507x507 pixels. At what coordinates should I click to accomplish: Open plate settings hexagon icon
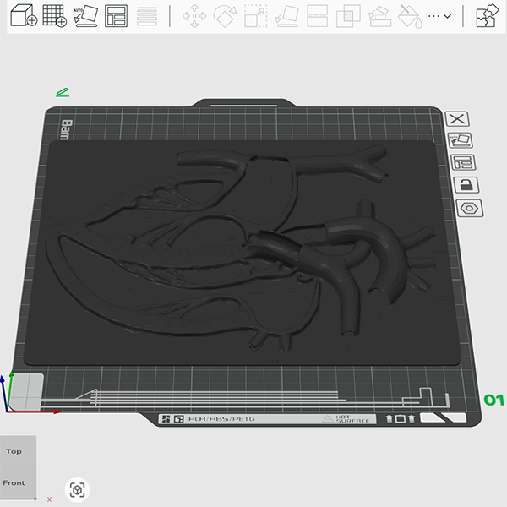[x=464, y=208]
